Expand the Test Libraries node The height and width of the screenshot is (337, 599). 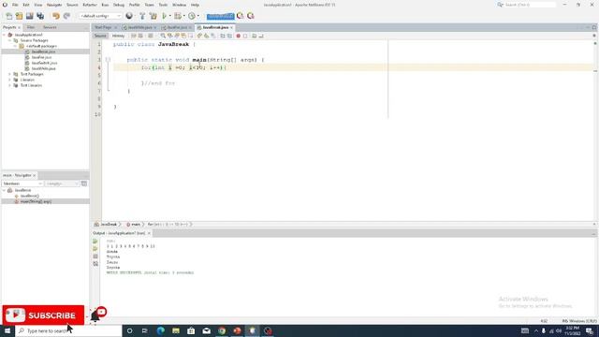click(10, 85)
